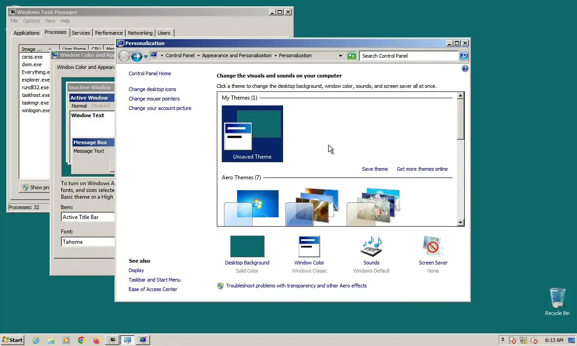The height and width of the screenshot is (346, 577).
Task: Select the Recycle Bin desktop icon
Action: click(557, 301)
